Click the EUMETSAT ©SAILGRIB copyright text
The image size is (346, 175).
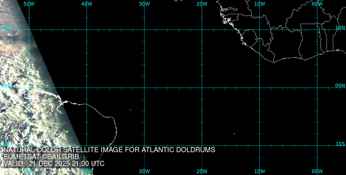(41, 157)
